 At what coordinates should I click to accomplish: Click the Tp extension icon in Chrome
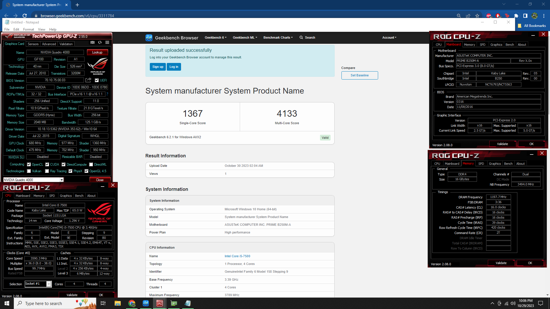[x=507, y=16]
